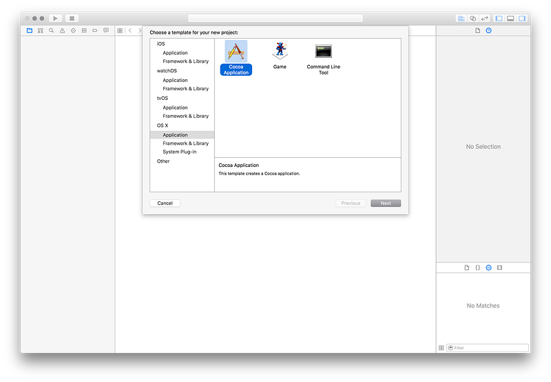Screen dimensions: 551x382
Task: Open the Issue navigator warning icon
Action: pos(62,30)
